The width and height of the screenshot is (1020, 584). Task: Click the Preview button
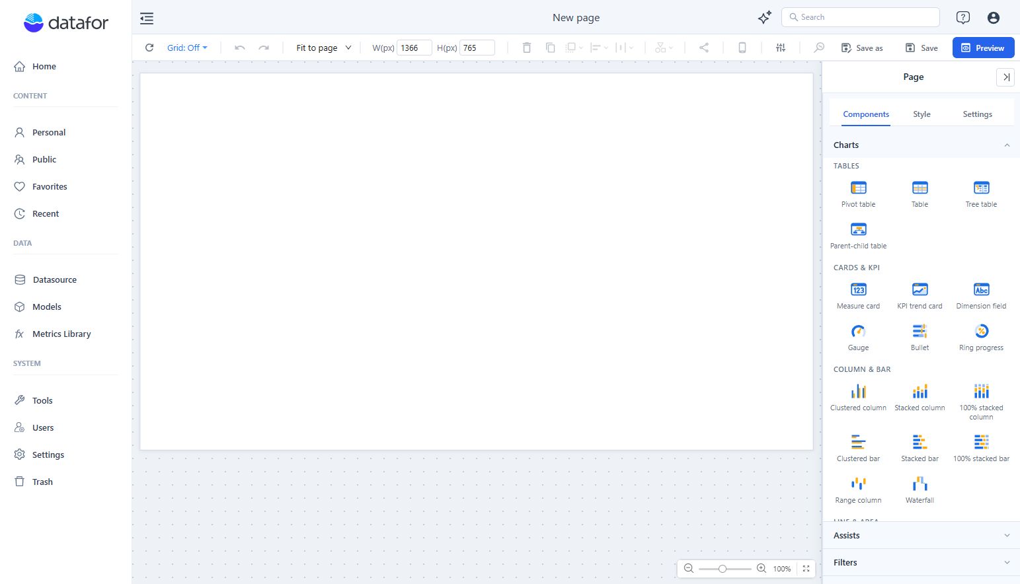[x=983, y=48]
